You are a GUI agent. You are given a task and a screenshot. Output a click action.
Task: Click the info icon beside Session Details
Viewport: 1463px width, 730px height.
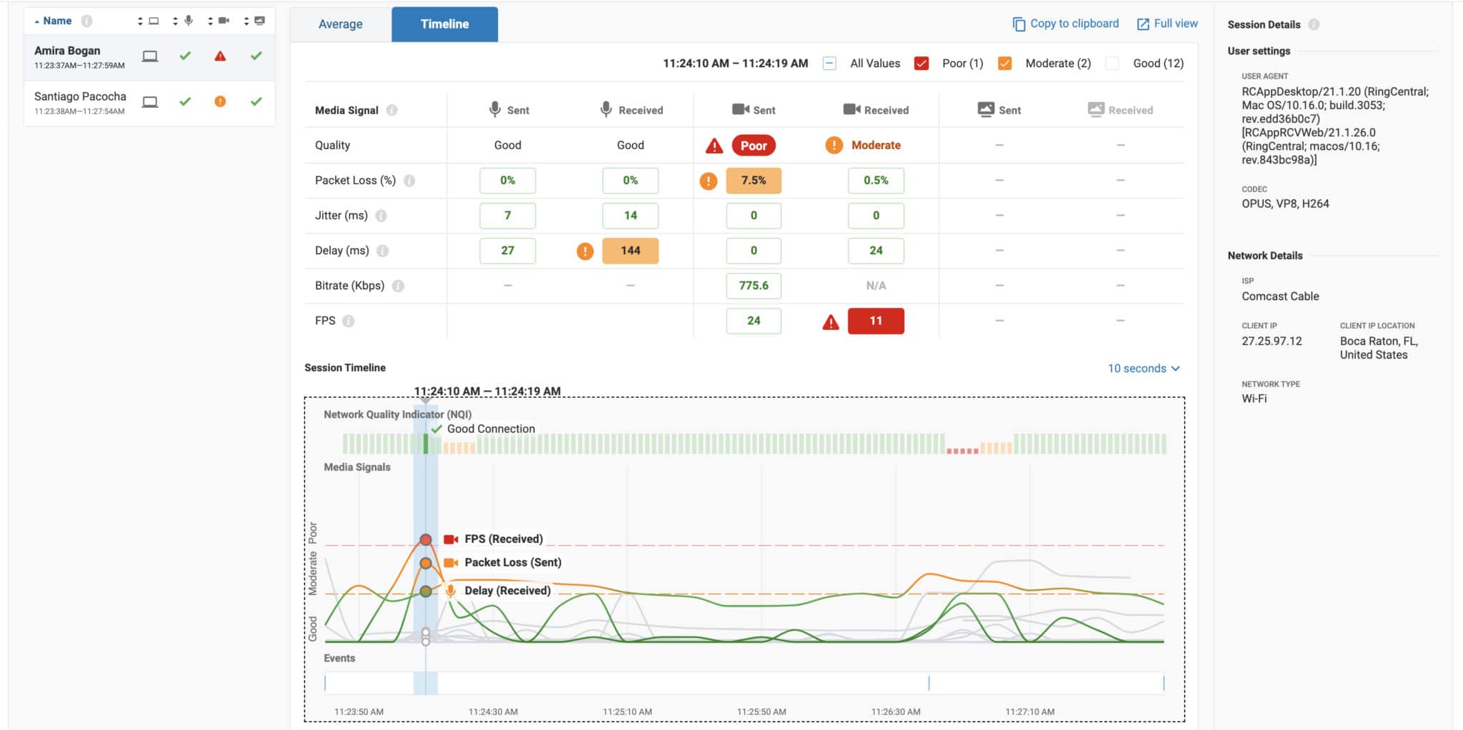1314,24
